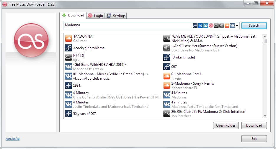
Task: Select the MADONNA result title
Action: [x=83, y=36]
